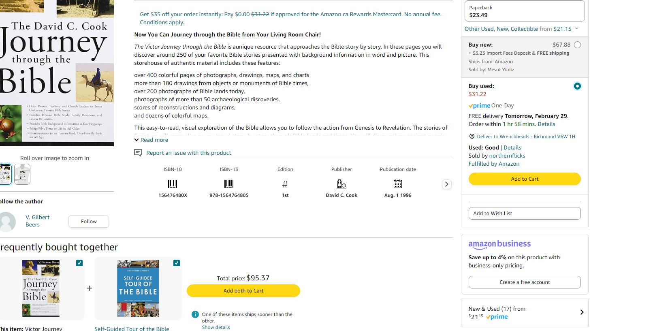The image size is (653, 331).
Task: Click the Conditions apply link
Action: pyautogui.click(x=162, y=22)
